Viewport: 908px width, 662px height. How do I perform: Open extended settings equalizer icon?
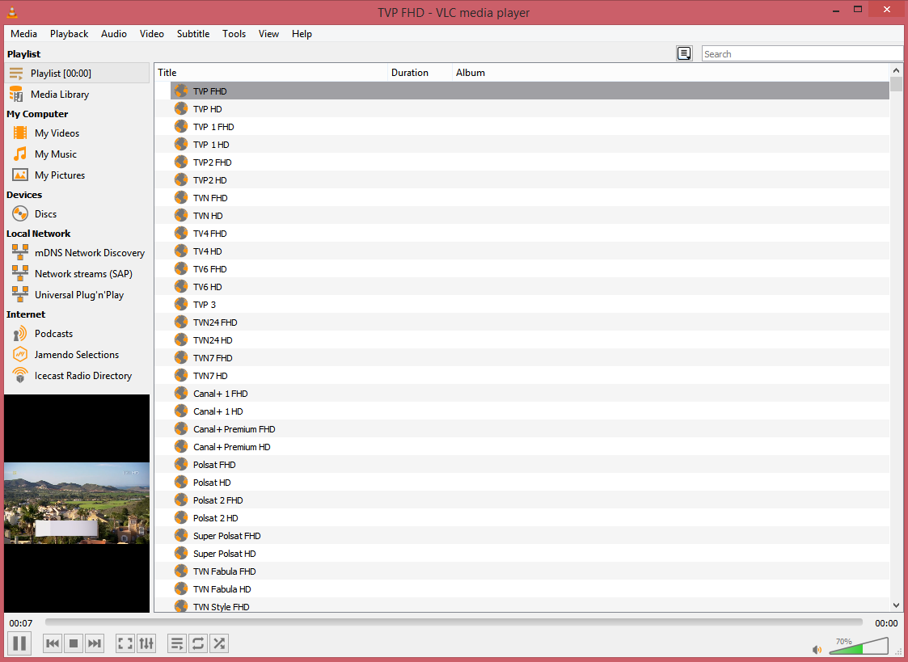pos(146,643)
